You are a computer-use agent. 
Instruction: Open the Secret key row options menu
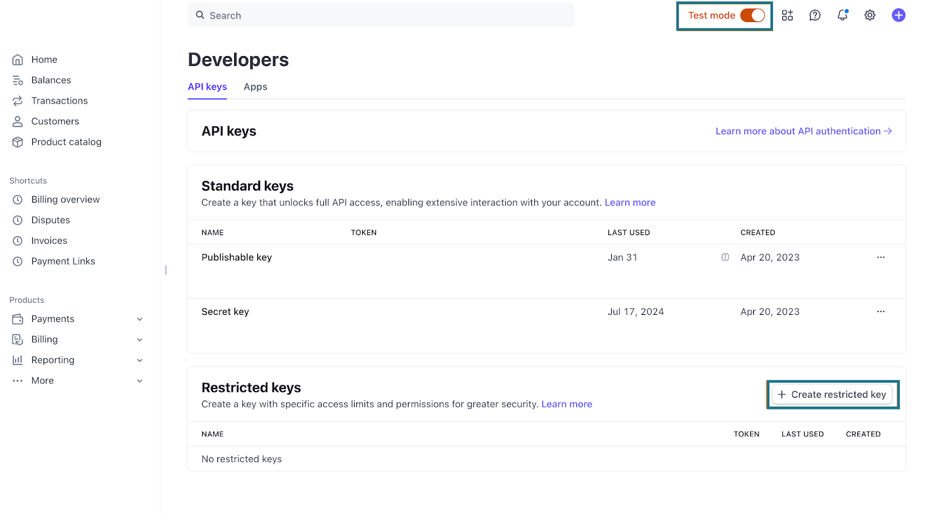(x=881, y=311)
